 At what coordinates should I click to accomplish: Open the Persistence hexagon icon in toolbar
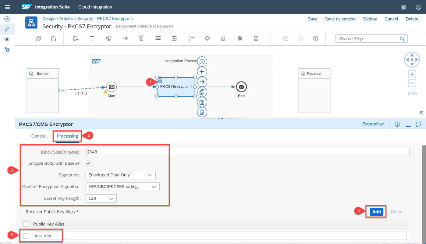pyautogui.click(x=240, y=38)
